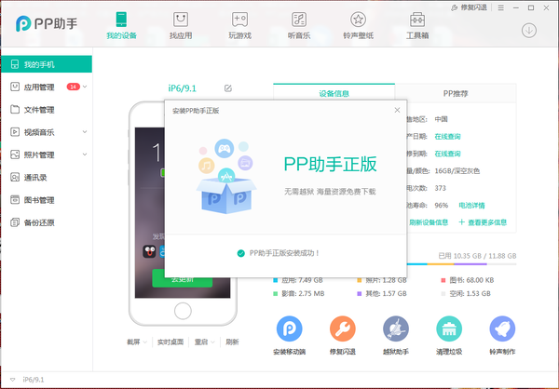Click the phone home button in preview
559x389 pixels.
183,311
